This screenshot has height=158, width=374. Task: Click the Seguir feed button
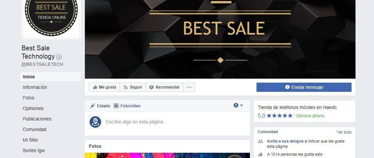(x=133, y=87)
